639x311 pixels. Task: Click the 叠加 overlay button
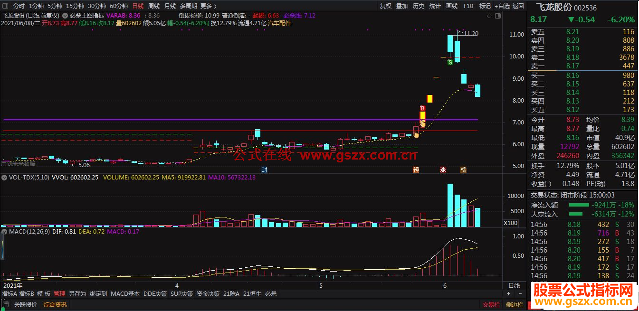402,6
